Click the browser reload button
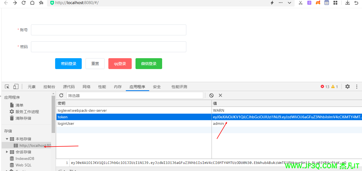 coord(24,3)
